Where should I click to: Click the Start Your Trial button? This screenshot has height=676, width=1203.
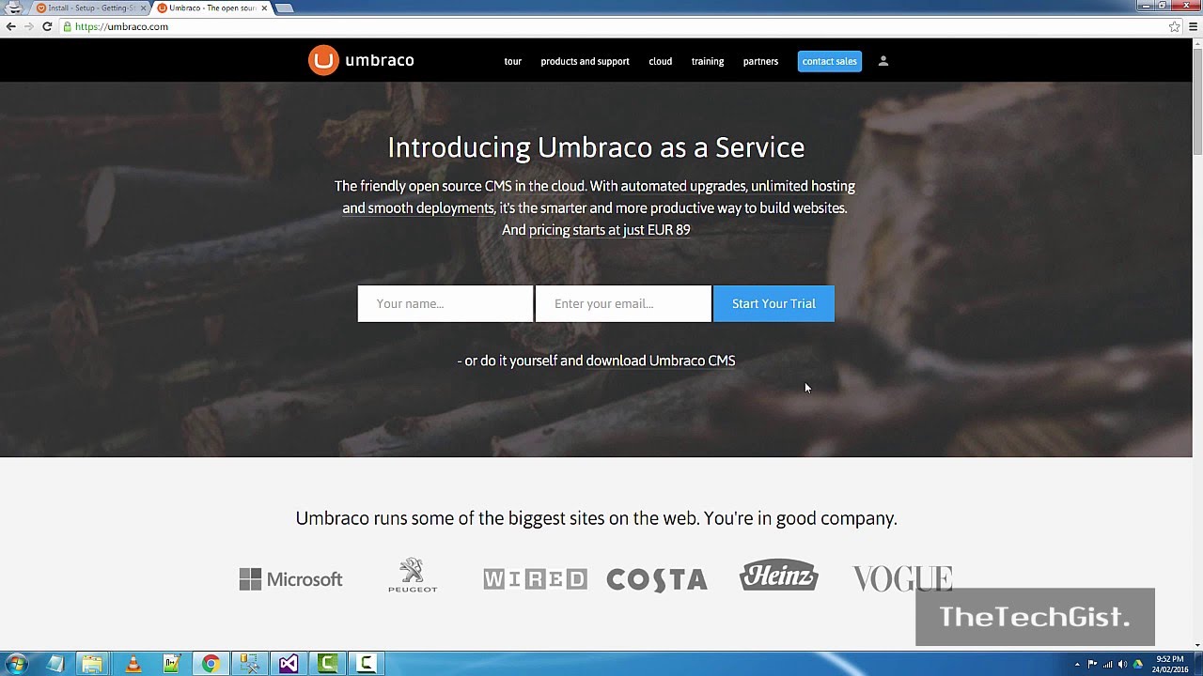(x=773, y=303)
